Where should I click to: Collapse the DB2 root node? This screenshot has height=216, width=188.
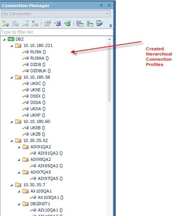4,40
